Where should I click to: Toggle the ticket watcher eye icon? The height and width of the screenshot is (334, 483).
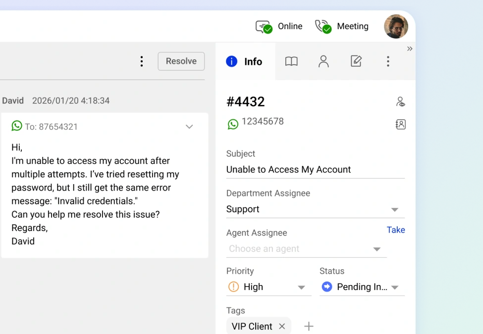coord(400,102)
